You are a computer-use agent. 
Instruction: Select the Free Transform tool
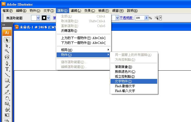pyautogui.click(x=7, y=115)
